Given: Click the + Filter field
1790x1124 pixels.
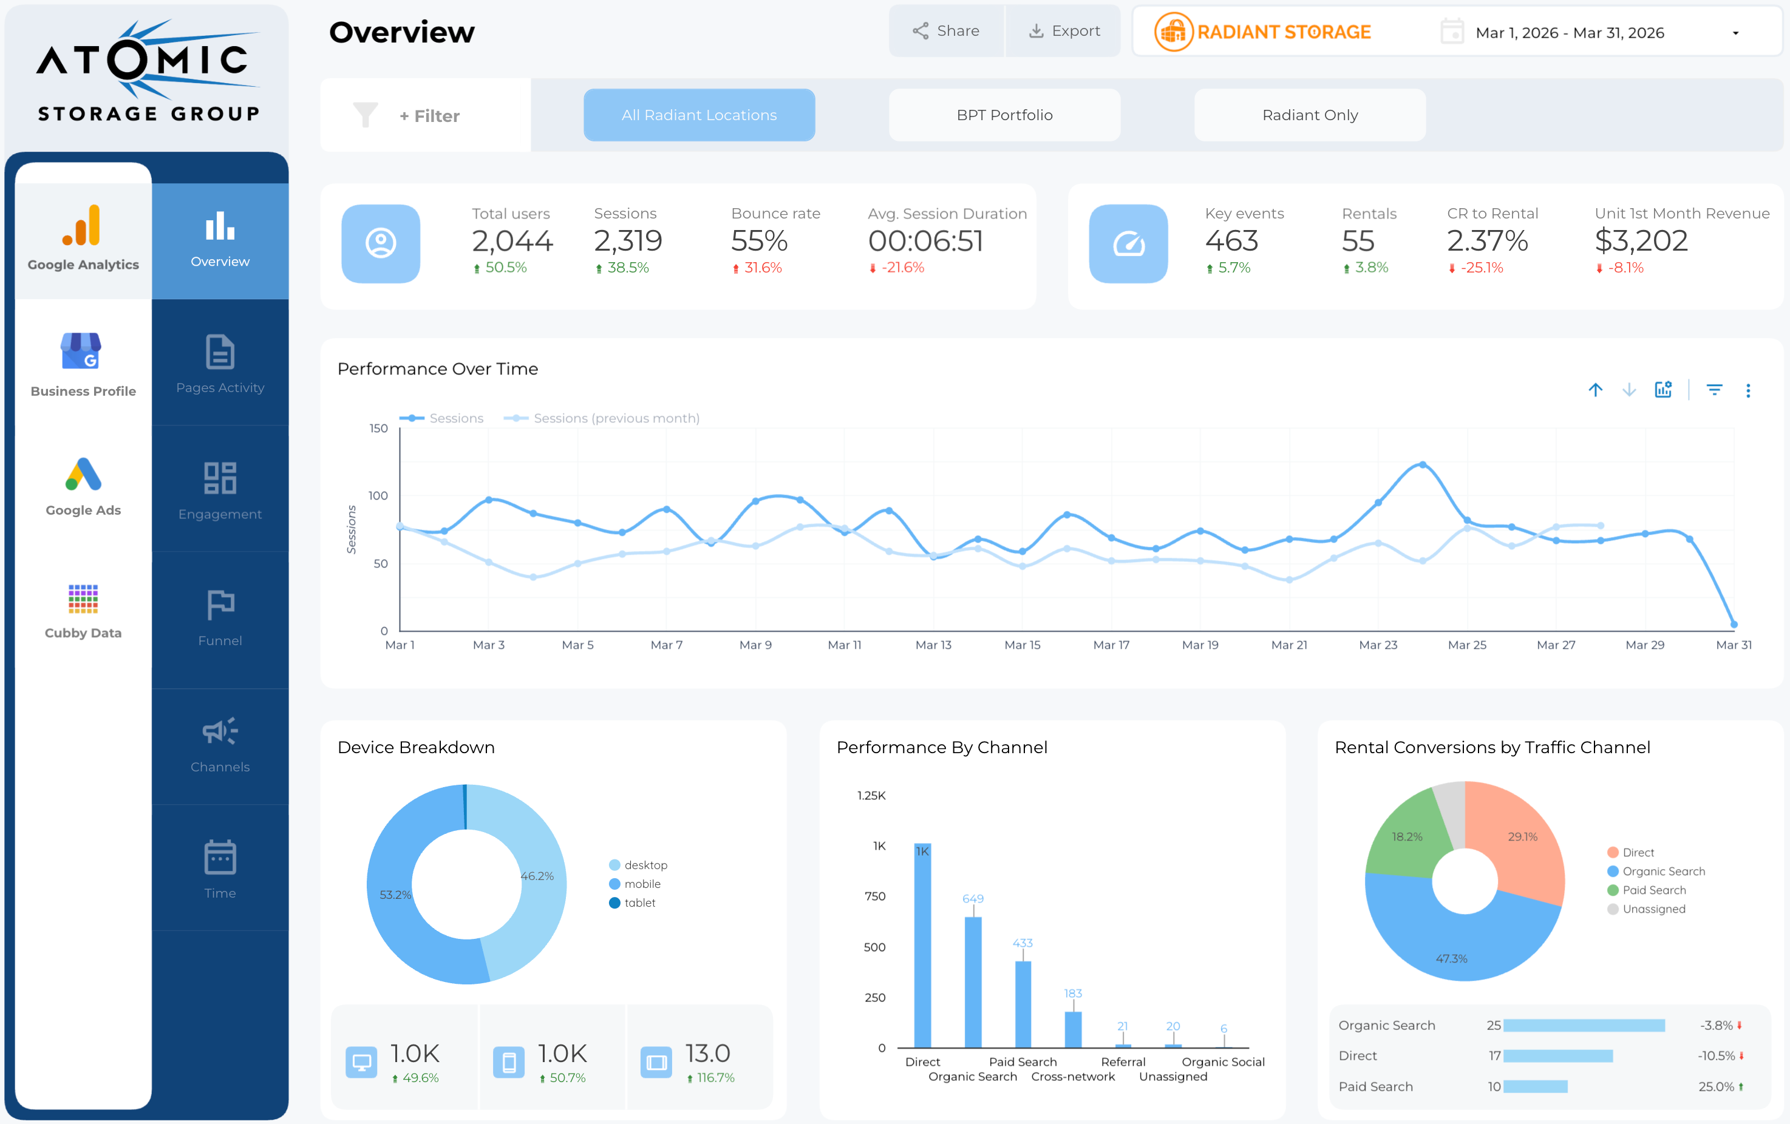Looking at the screenshot, I should tap(430, 116).
